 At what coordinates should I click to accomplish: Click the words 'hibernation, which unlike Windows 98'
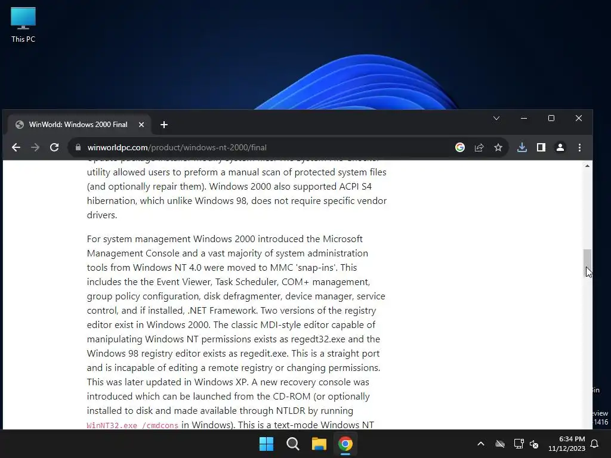[x=168, y=200]
